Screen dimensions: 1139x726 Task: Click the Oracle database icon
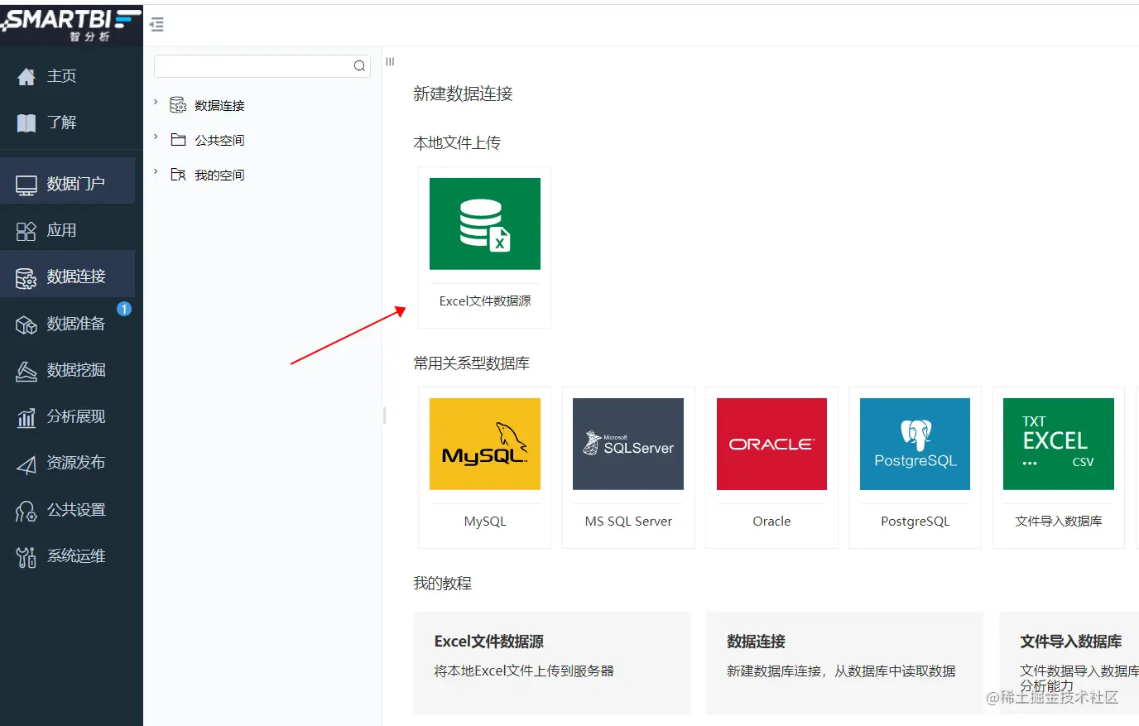pyautogui.click(x=771, y=444)
